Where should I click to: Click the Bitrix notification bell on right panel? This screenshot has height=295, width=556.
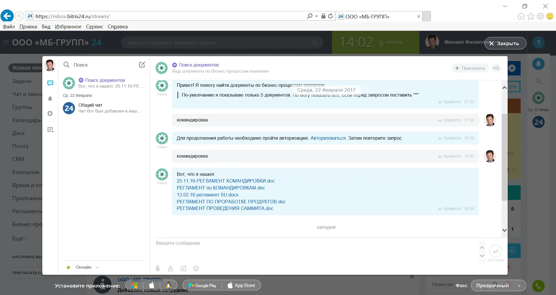538,64
